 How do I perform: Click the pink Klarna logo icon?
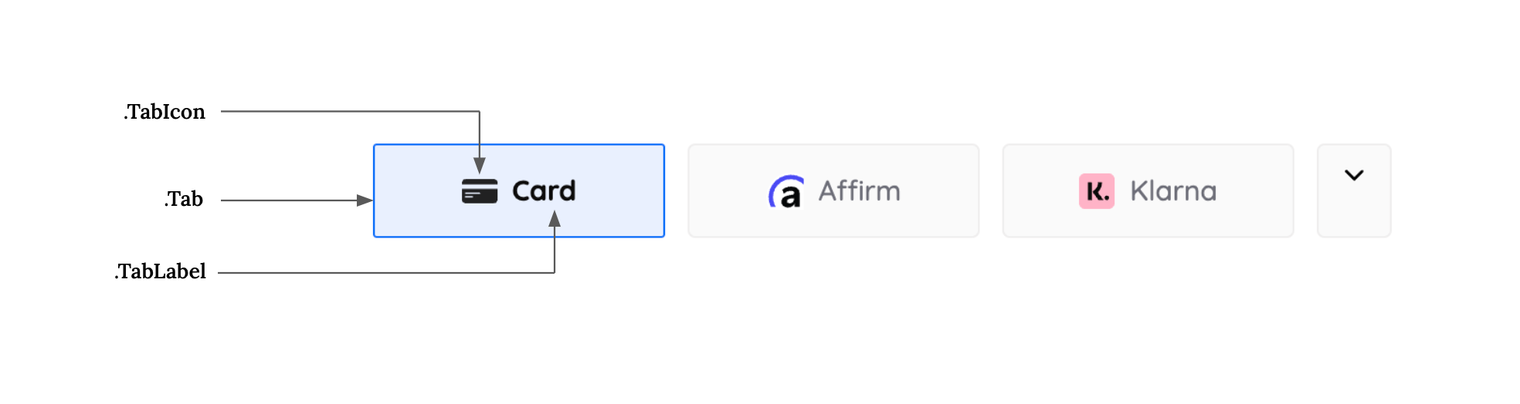1097,191
